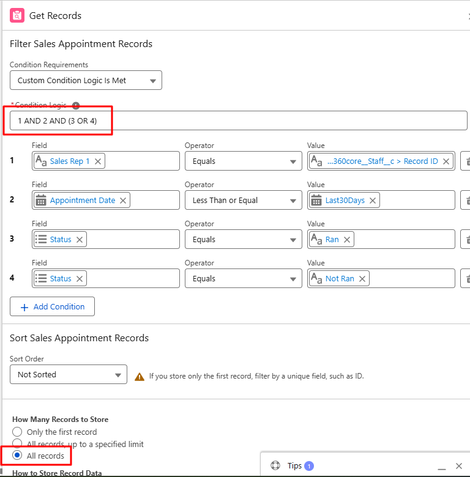
Task: Open Operator dropdown for condition 1
Action: click(243, 161)
